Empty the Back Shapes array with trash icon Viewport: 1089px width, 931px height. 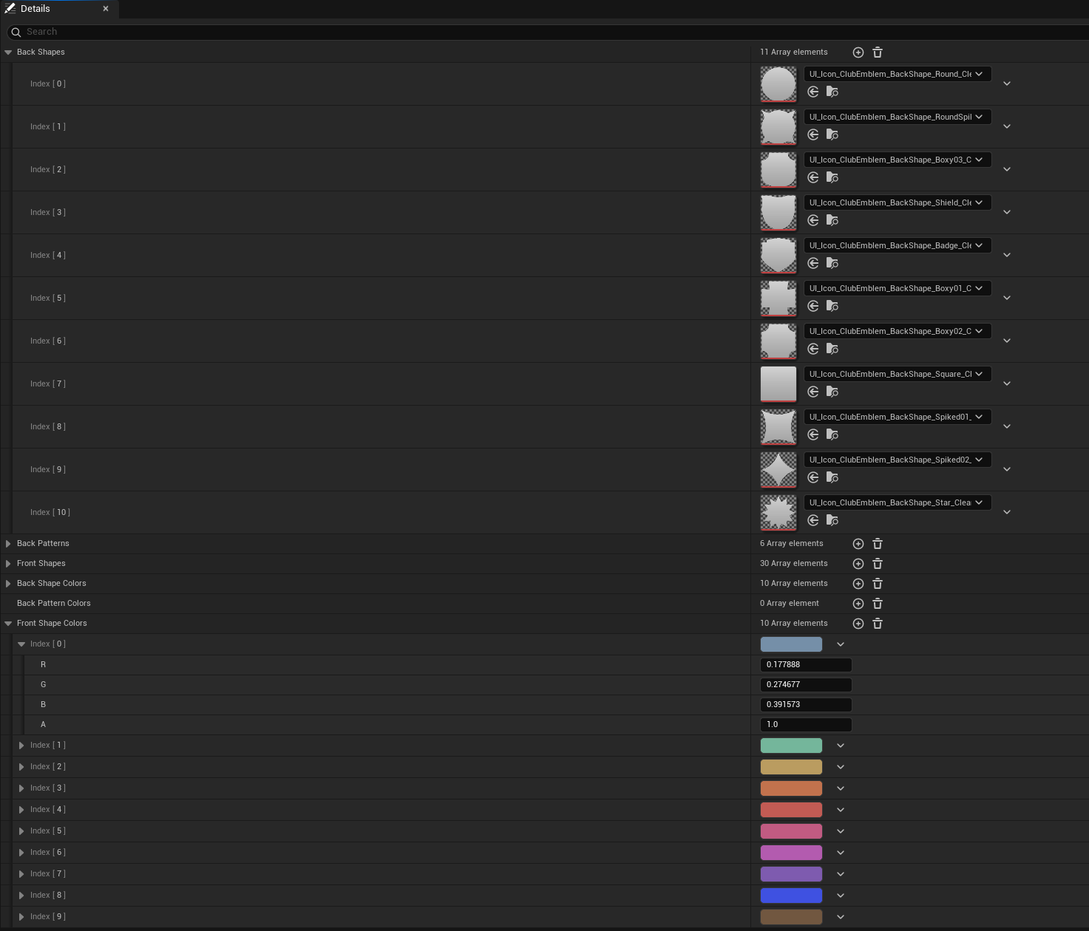tap(878, 52)
